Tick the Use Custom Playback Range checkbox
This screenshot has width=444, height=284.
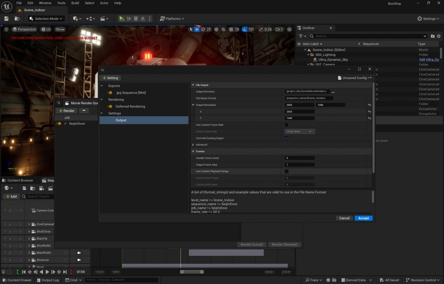286,171
